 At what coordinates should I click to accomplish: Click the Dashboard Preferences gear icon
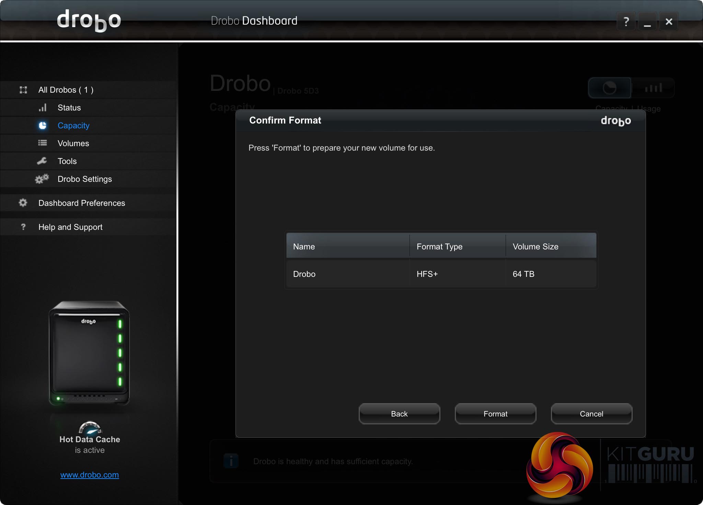[x=23, y=203]
